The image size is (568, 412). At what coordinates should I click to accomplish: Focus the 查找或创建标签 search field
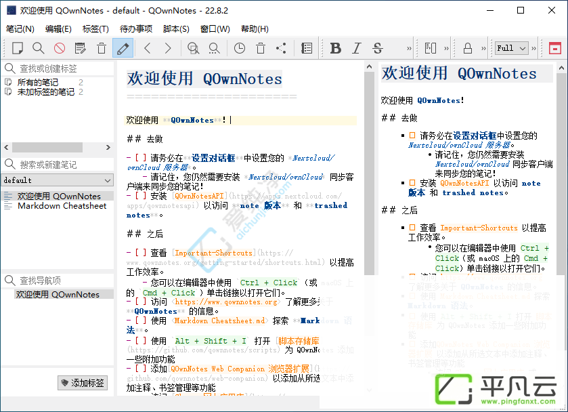pos(65,68)
